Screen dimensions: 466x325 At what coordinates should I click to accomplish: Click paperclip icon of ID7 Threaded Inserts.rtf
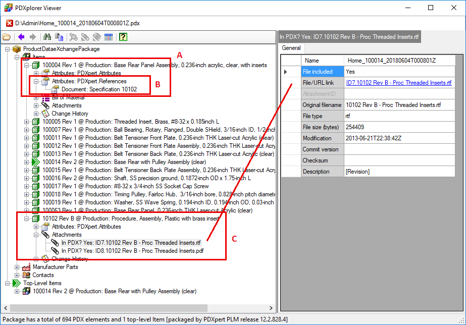pyautogui.click(x=55, y=242)
